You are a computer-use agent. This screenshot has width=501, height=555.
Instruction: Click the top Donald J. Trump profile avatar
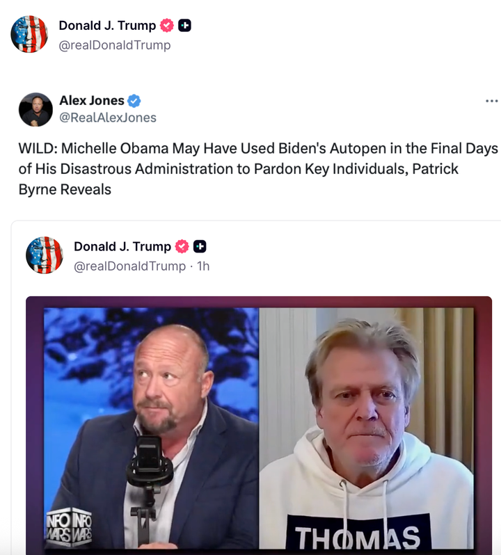[29, 34]
